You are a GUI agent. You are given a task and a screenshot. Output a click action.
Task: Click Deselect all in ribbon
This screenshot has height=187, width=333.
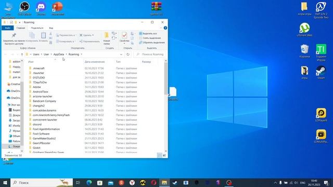(150, 38)
